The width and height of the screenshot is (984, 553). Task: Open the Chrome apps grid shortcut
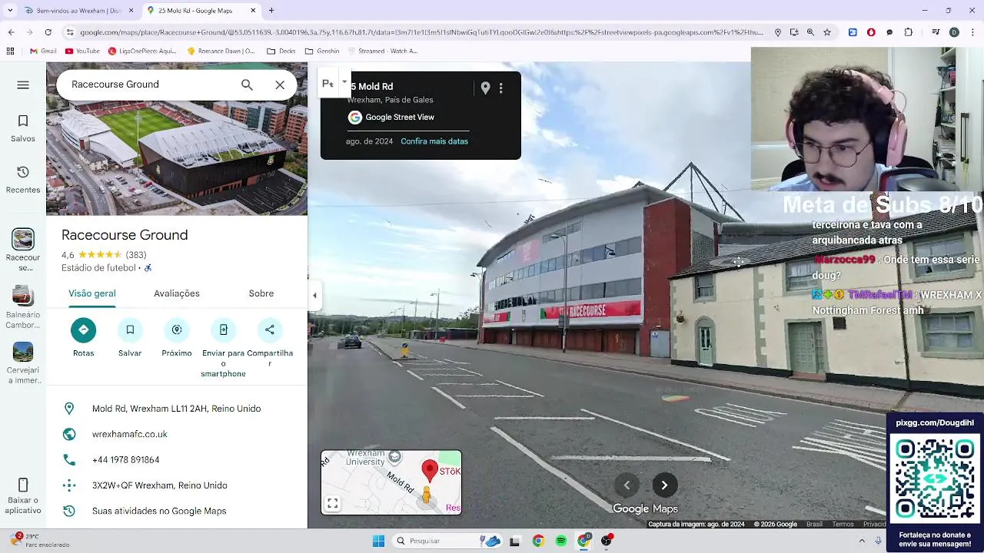tap(10, 51)
